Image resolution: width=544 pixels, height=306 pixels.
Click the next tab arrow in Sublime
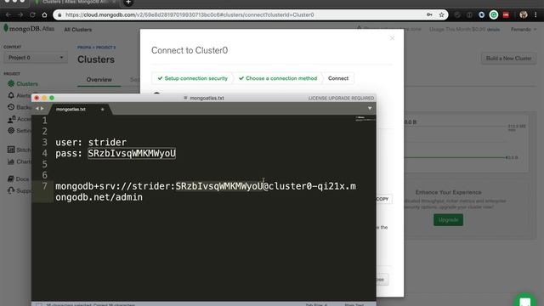tap(42, 109)
